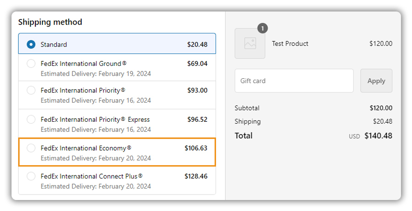
Task: Click the Test Product name
Action: (290, 43)
